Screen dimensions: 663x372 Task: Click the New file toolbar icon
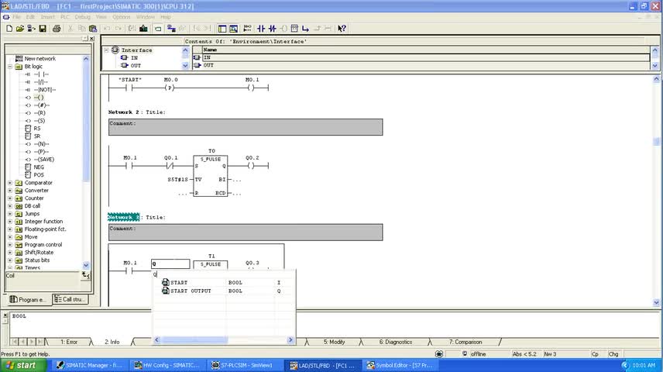[x=9, y=29]
